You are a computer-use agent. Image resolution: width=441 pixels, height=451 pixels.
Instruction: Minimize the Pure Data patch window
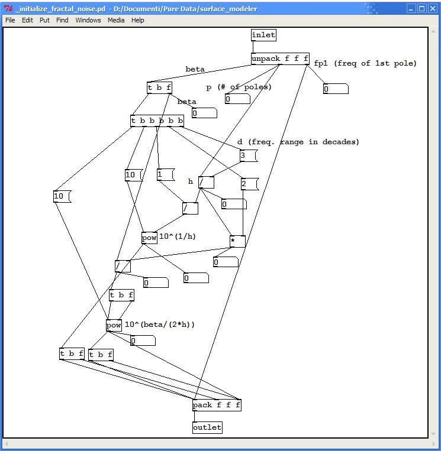pyautogui.click(x=411, y=9)
